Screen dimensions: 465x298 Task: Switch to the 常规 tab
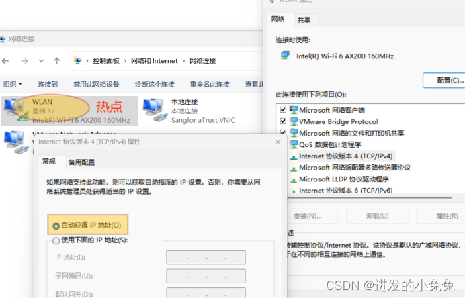49,162
